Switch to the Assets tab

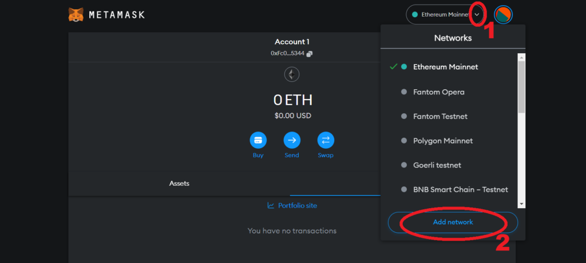pos(179,184)
